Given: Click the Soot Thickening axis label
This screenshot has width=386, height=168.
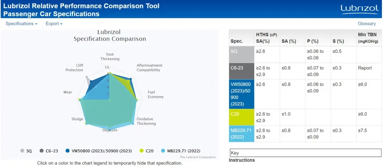Looking at the screenshot, I should click(x=110, y=56).
